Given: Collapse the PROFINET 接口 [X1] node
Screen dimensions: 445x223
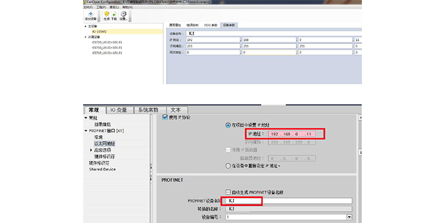Looking at the screenshot, I should tap(86, 131).
